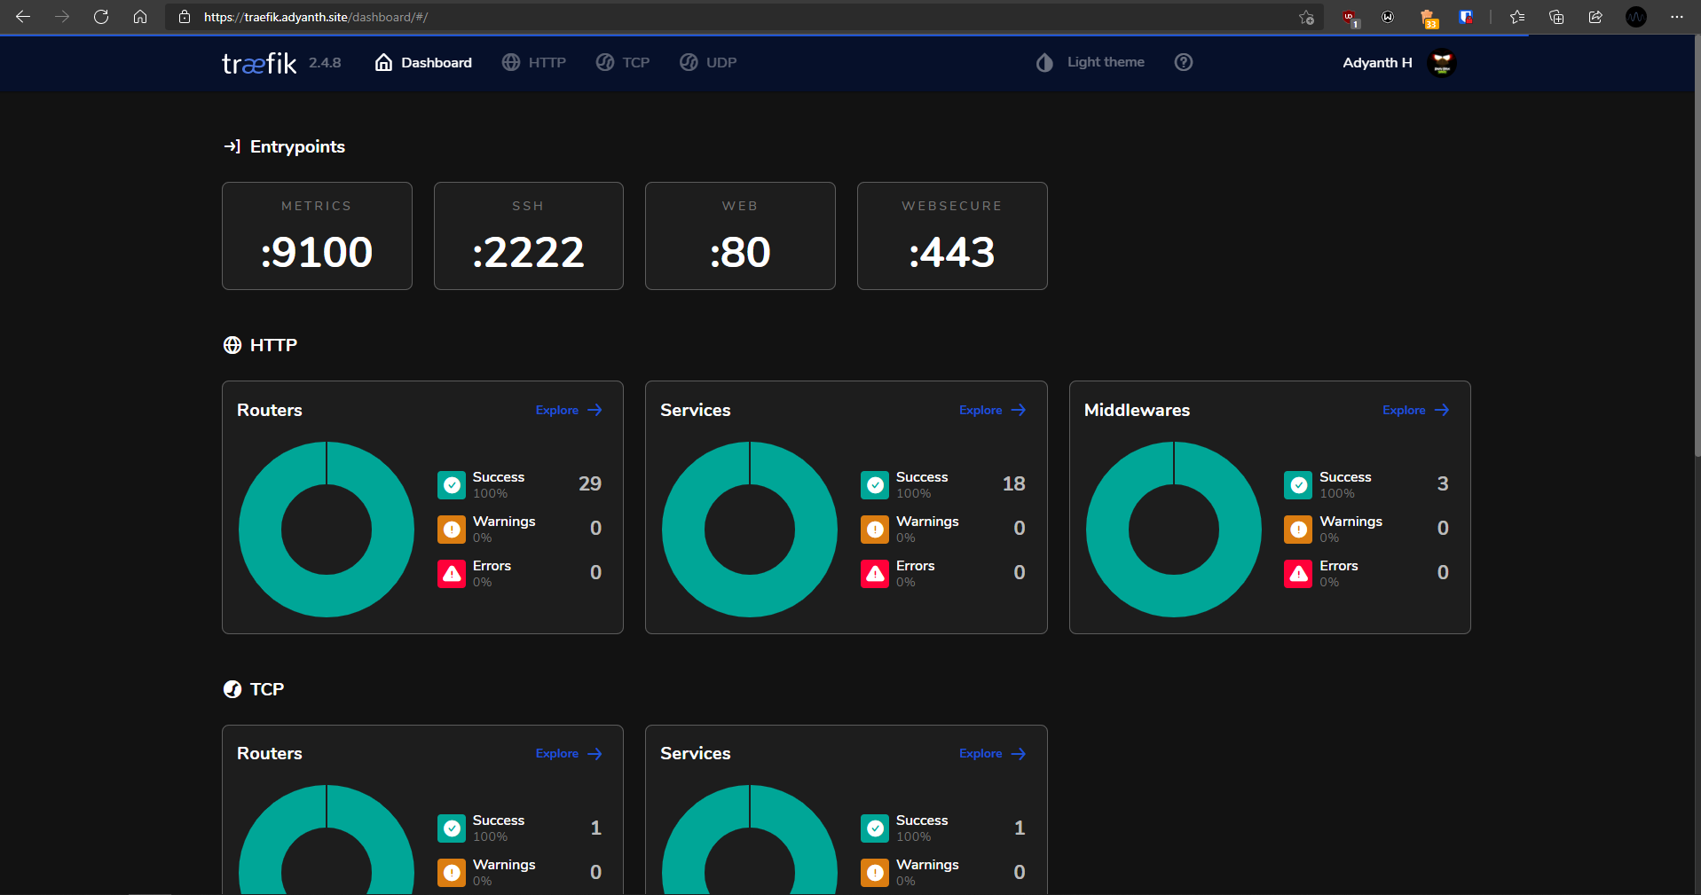Go to the Dashboard tab

423,62
